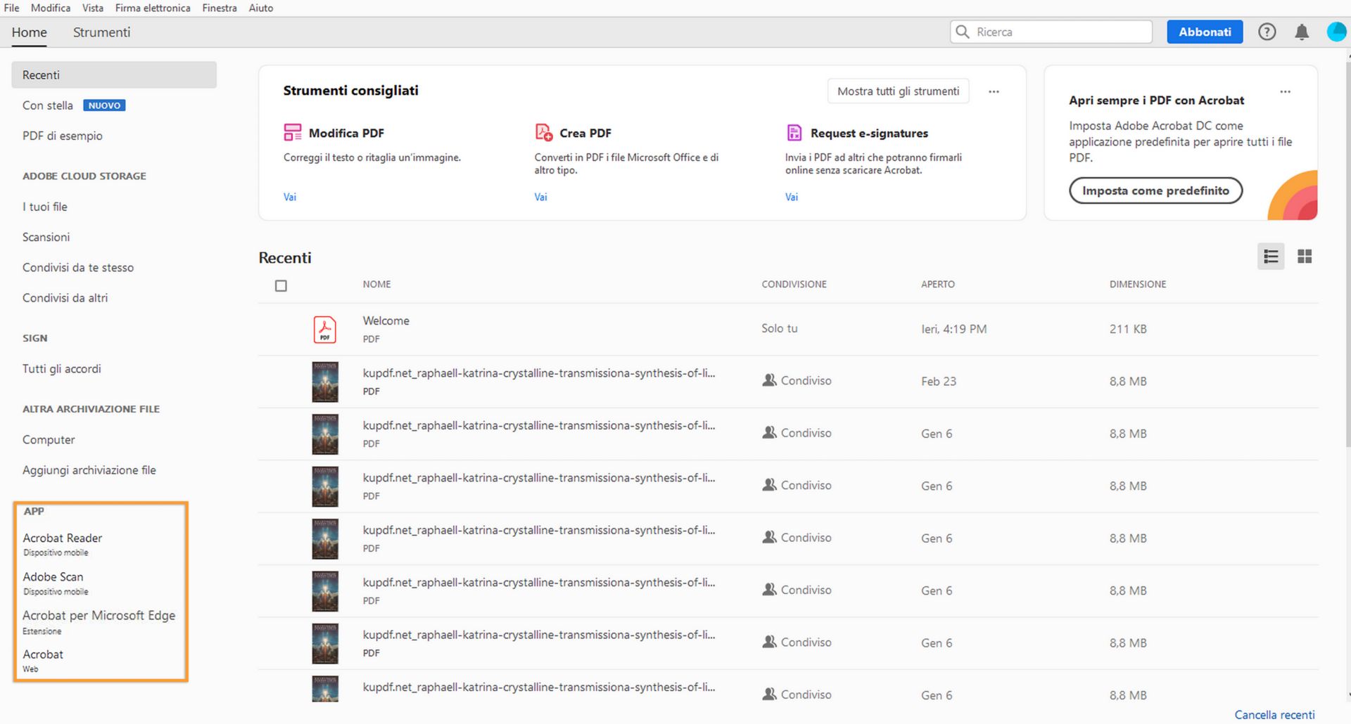Open the Vista menu

point(93,8)
